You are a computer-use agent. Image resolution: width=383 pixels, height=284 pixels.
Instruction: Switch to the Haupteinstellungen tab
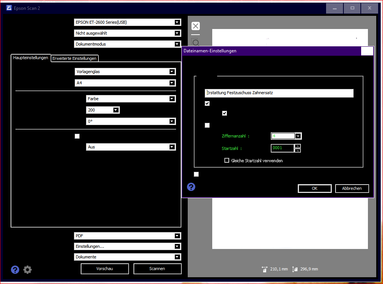pos(31,58)
